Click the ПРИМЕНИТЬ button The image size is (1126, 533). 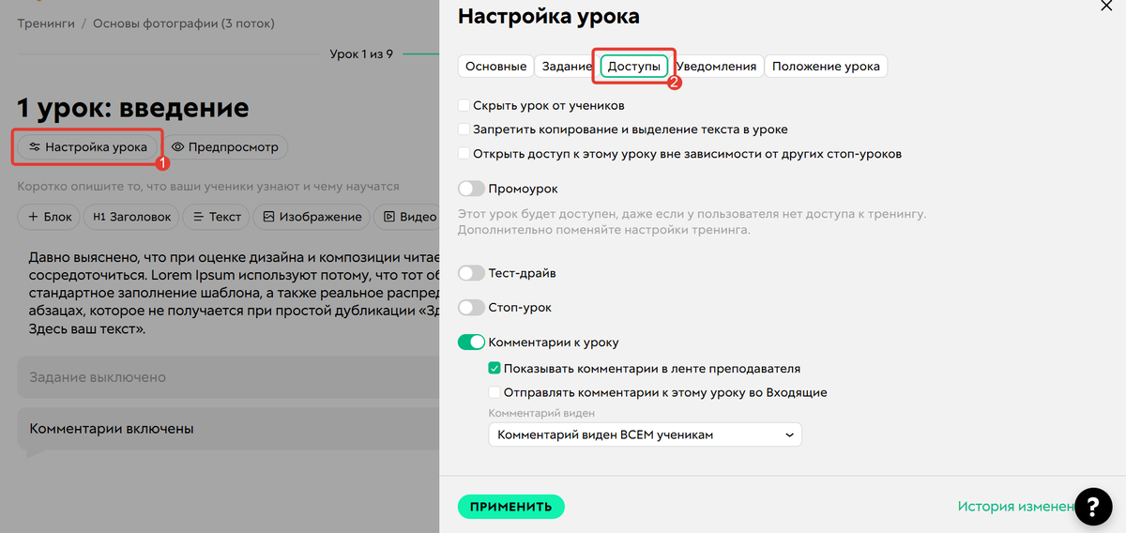coord(511,507)
